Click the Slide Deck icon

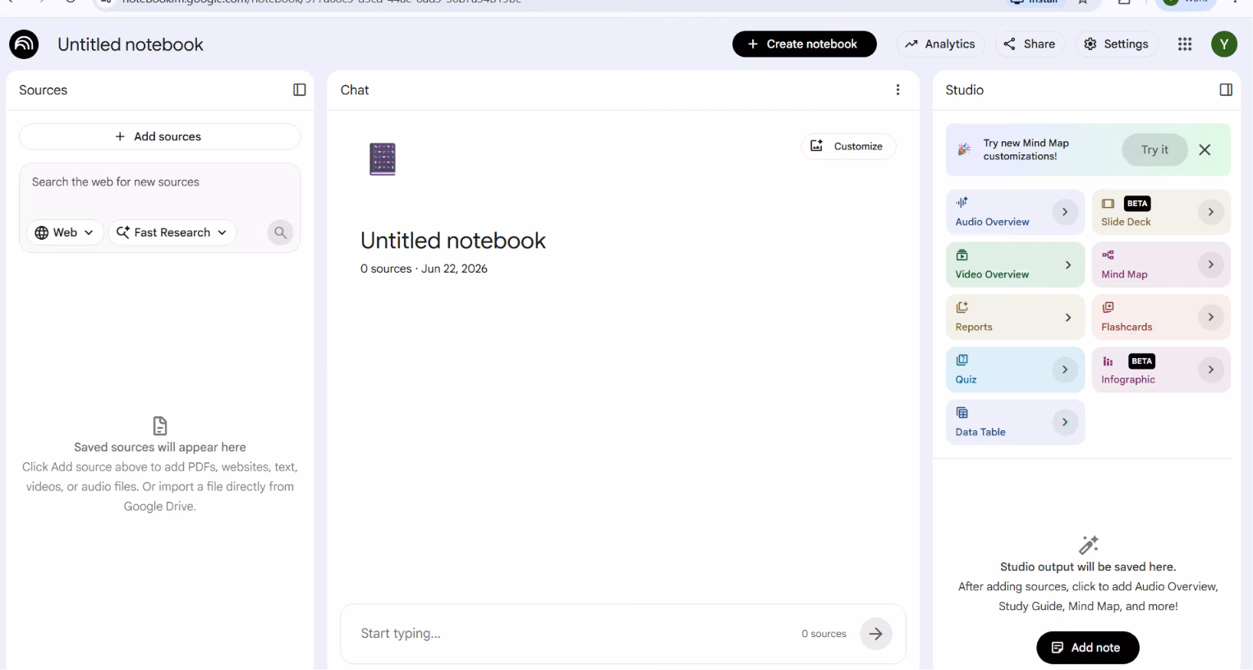(x=1108, y=203)
